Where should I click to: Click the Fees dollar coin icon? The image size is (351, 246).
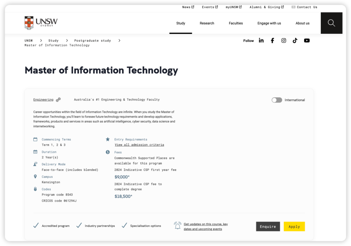pyautogui.click(x=108, y=152)
